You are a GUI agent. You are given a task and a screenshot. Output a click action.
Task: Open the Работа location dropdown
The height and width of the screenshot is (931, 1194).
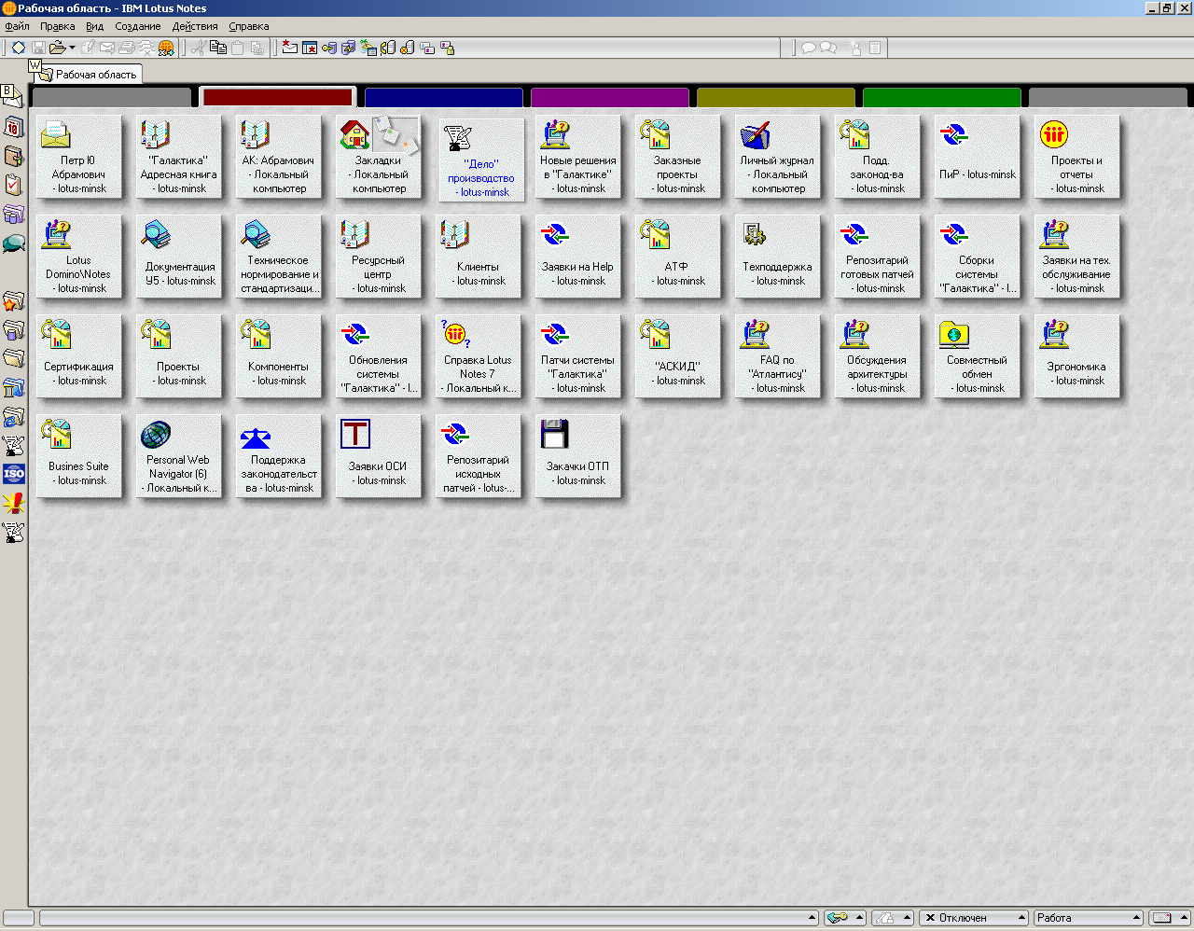click(1089, 918)
